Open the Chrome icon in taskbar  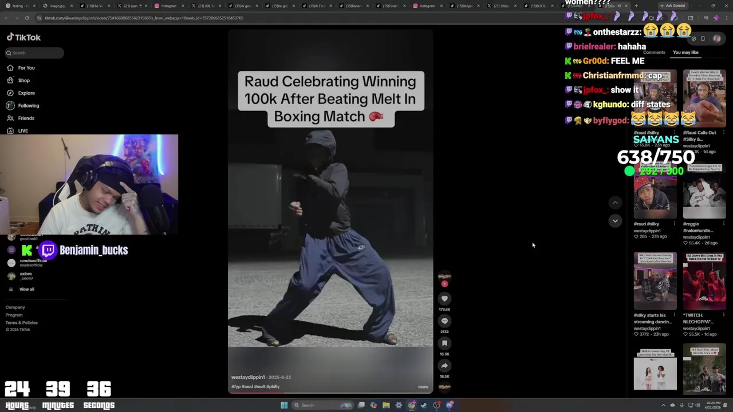(x=411, y=405)
